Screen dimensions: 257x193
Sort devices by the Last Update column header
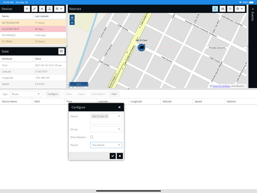click(x=49, y=16)
